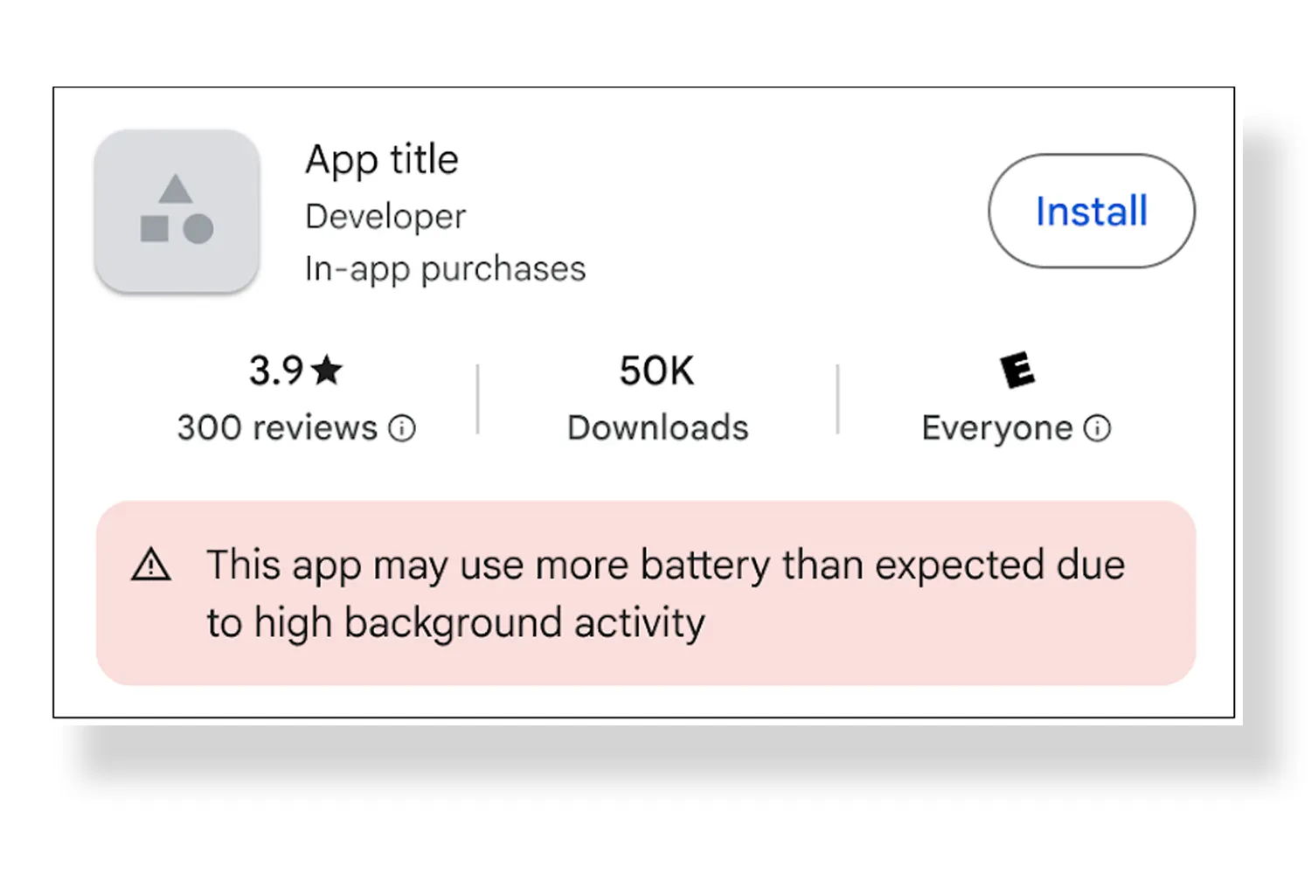Click the black star rating icon

point(328,370)
